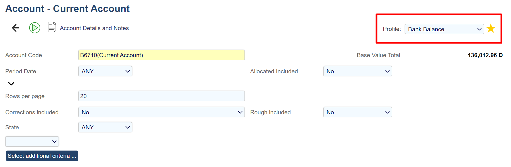The height and width of the screenshot is (167, 511).
Task: Open the empty dropdown below State
Action: point(32,142)
